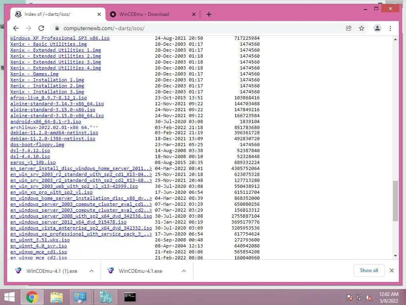Image resolution: width=406 pixels, height=305 pixels.
Task: Click the network tray icon
Action: pyautogui.click(x=359, y=297)
